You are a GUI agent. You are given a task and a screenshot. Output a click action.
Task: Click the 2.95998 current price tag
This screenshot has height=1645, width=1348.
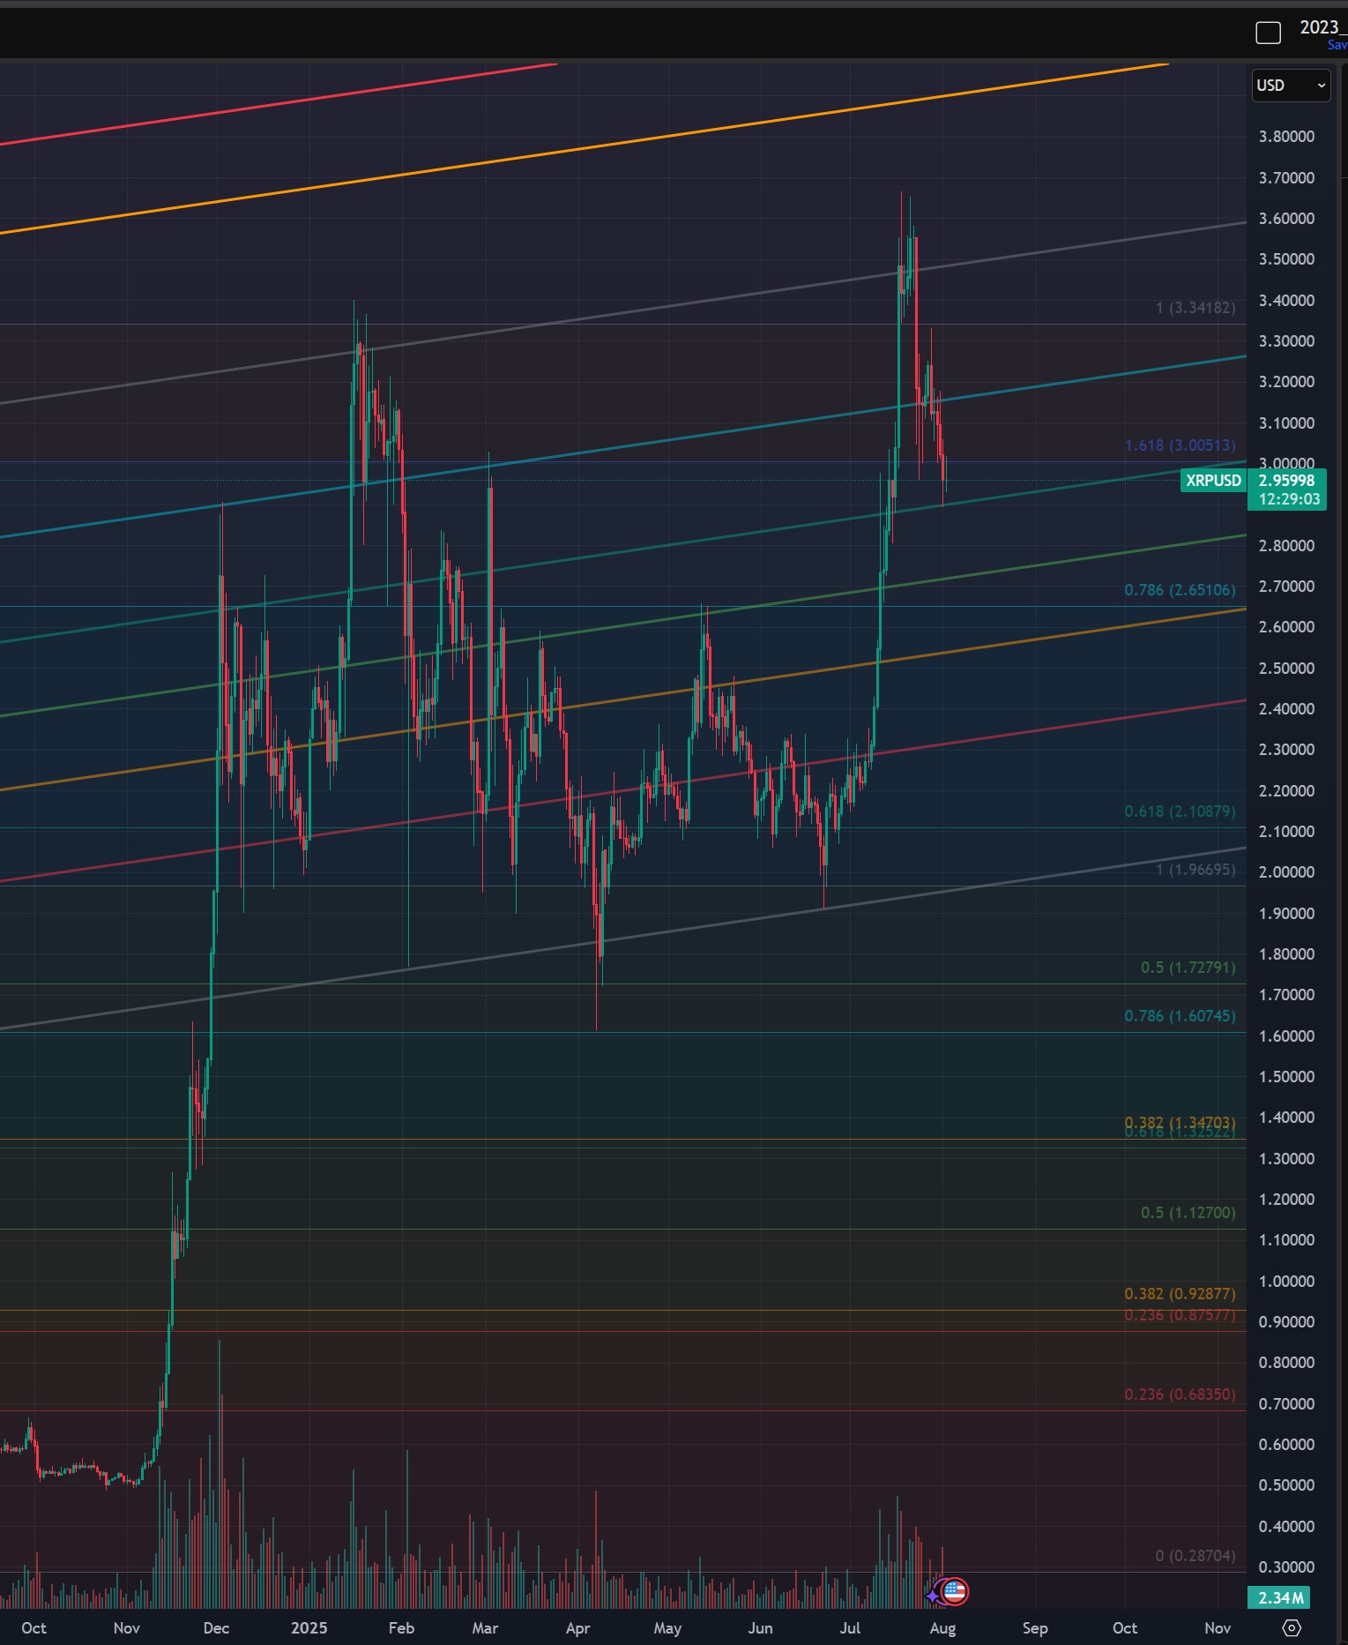[1286, 481]
